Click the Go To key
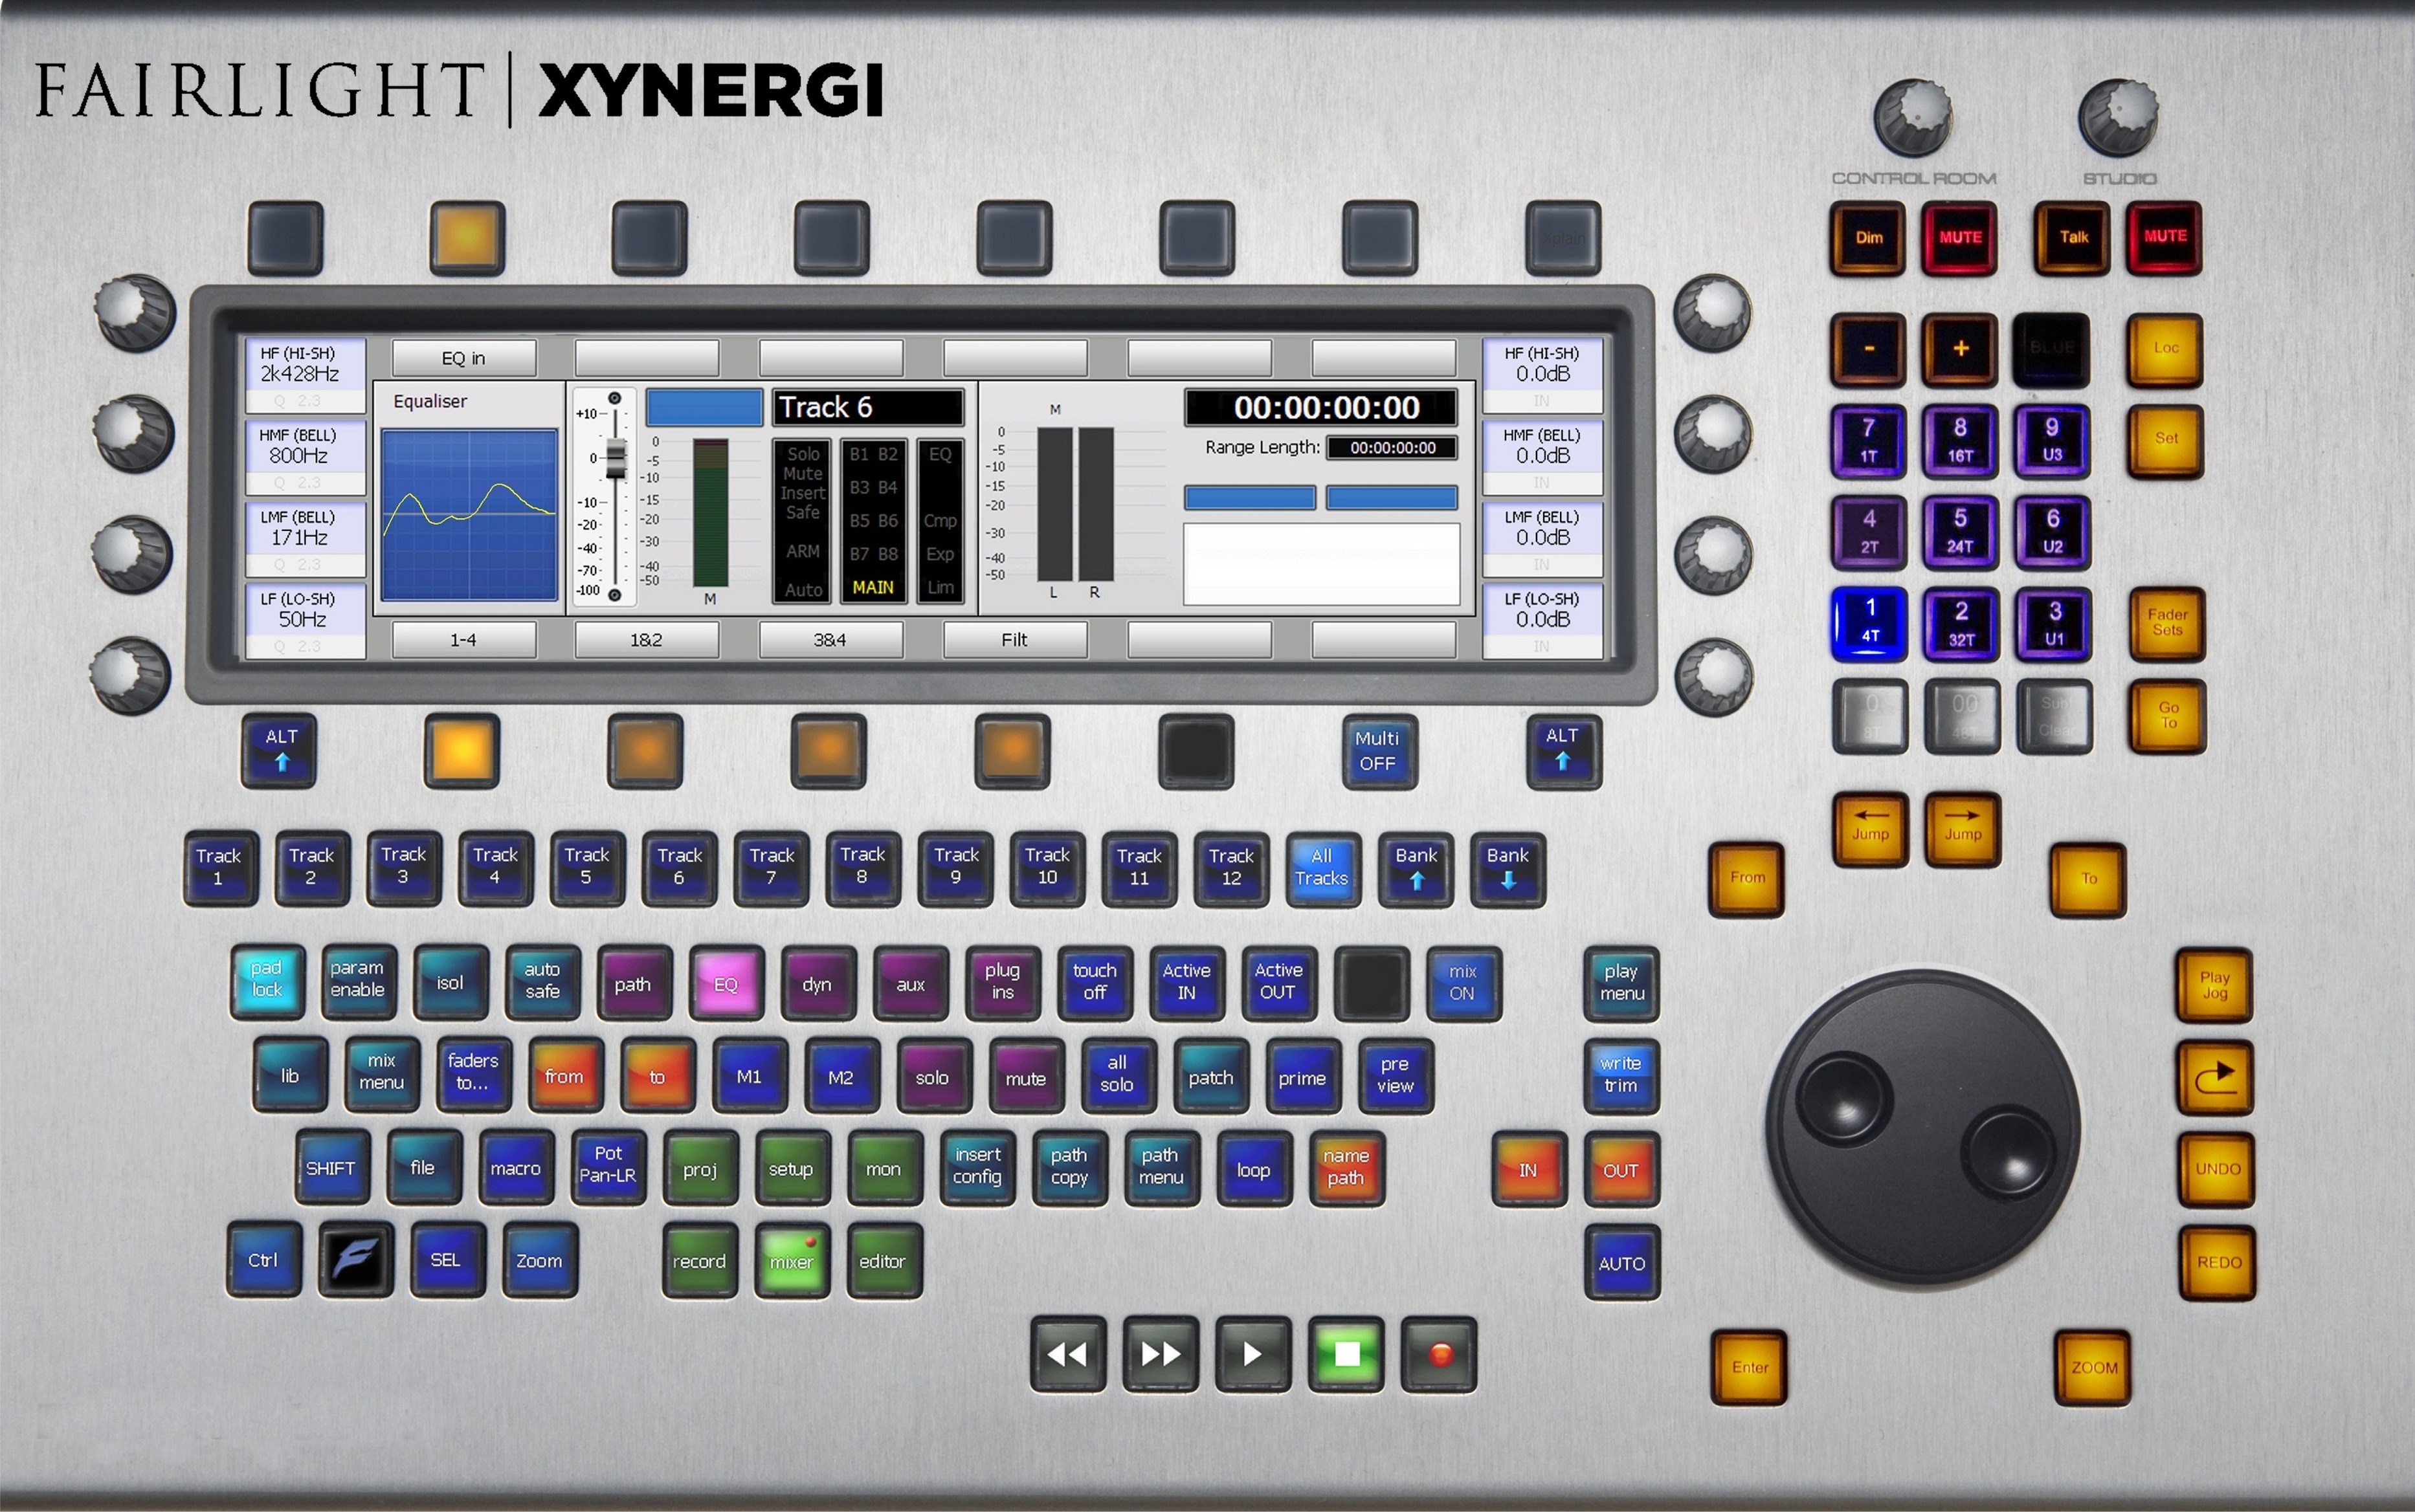The image size is (2415, 1512). [x=2167, y=716]
